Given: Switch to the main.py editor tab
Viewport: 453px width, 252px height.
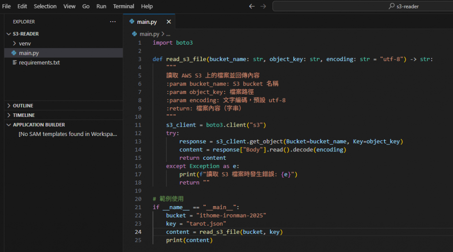Looking at the screenshot, I should [149, 22].
